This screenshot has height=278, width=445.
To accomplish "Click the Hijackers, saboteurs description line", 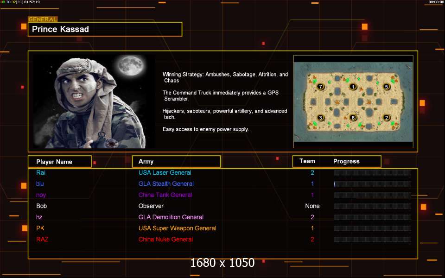I will [x=225, y=114].
